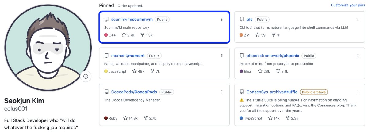Screen dimensions: 368x133
Task: Click the username colus001
Action: pos(16,109)
